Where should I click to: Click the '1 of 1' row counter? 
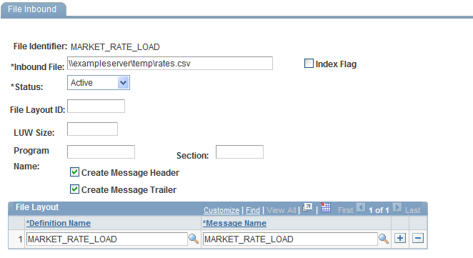(379, 210)
